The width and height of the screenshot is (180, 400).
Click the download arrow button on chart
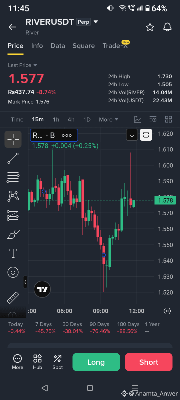point(132,135)
